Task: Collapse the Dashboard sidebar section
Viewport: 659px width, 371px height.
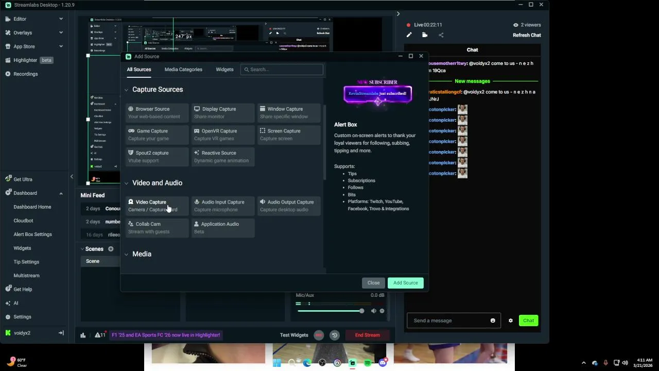Action: pyautogui.click(x=61, y=193)
